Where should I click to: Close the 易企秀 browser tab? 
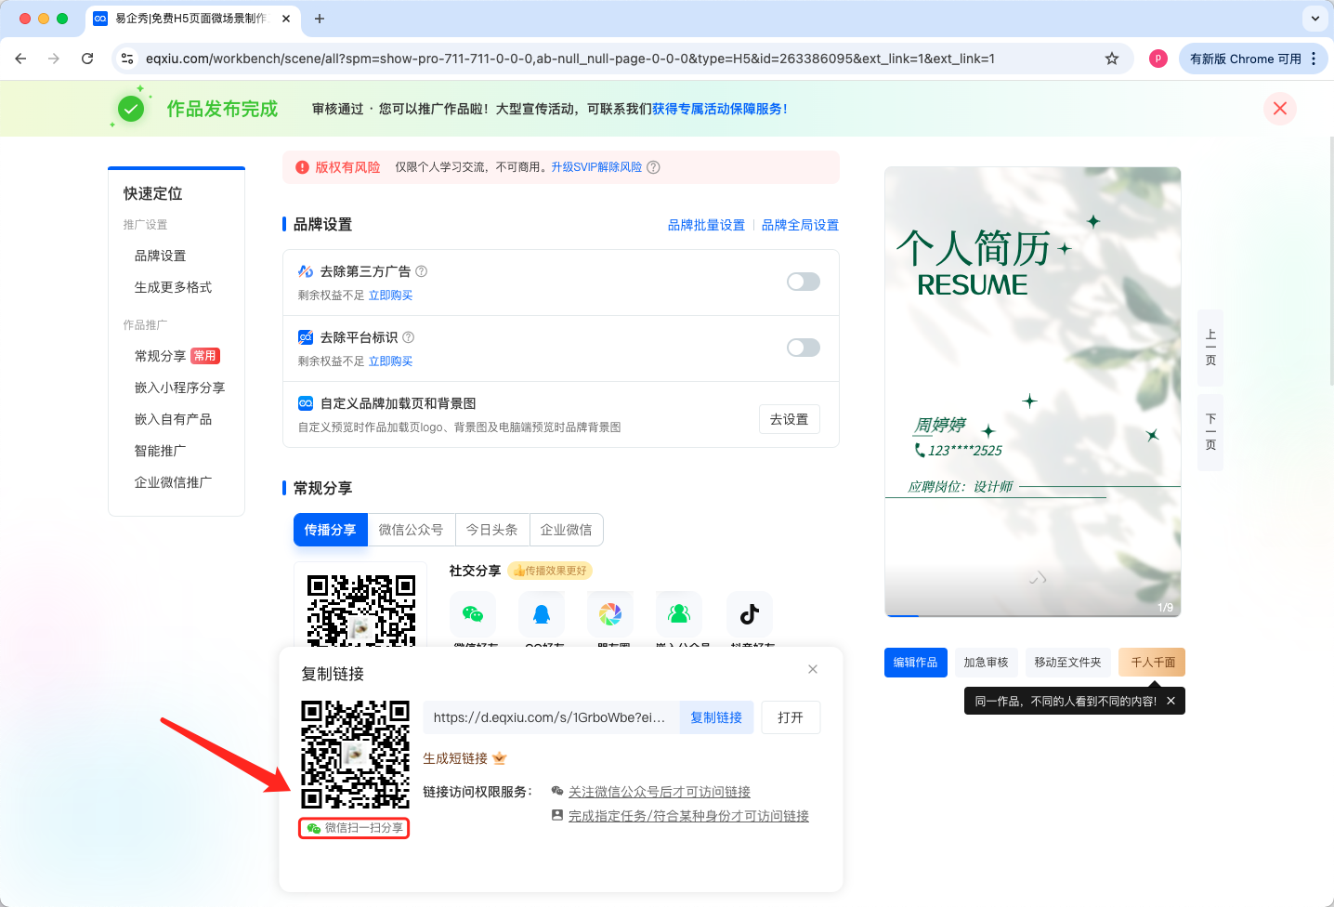coord(285,19)
